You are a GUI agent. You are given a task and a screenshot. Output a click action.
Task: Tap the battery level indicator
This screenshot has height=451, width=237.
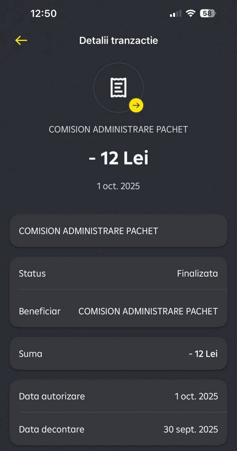click(207, 14)
